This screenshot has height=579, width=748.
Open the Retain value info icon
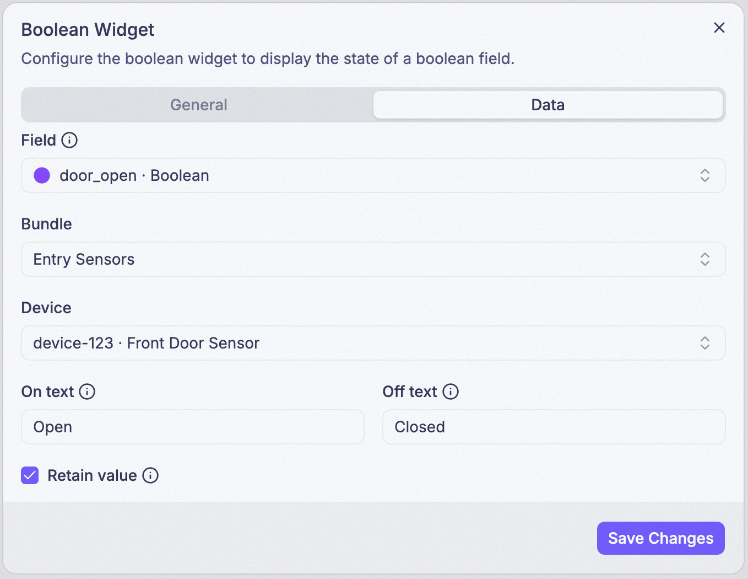pos(150,475)
